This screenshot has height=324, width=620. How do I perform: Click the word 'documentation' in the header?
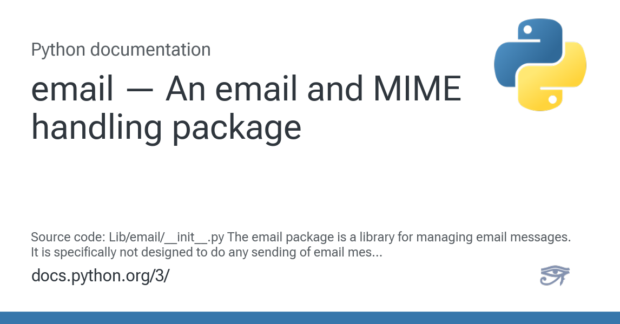coord(150,50)
